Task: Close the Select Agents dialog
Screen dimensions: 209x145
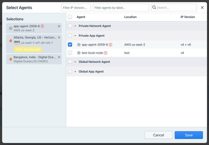Action: coord(202,7)
